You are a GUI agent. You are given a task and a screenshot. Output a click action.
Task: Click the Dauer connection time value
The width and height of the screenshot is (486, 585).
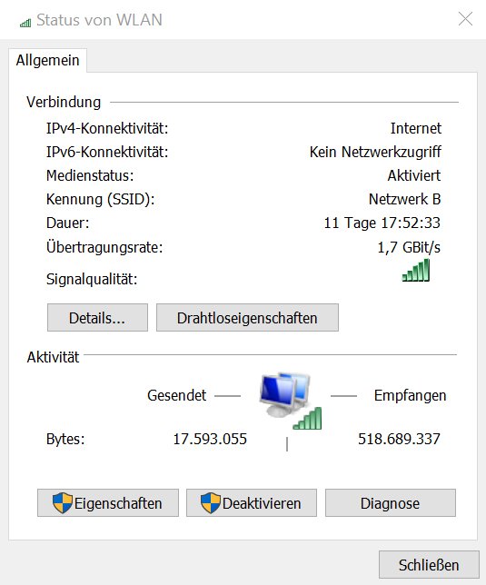tap(382, 223)
